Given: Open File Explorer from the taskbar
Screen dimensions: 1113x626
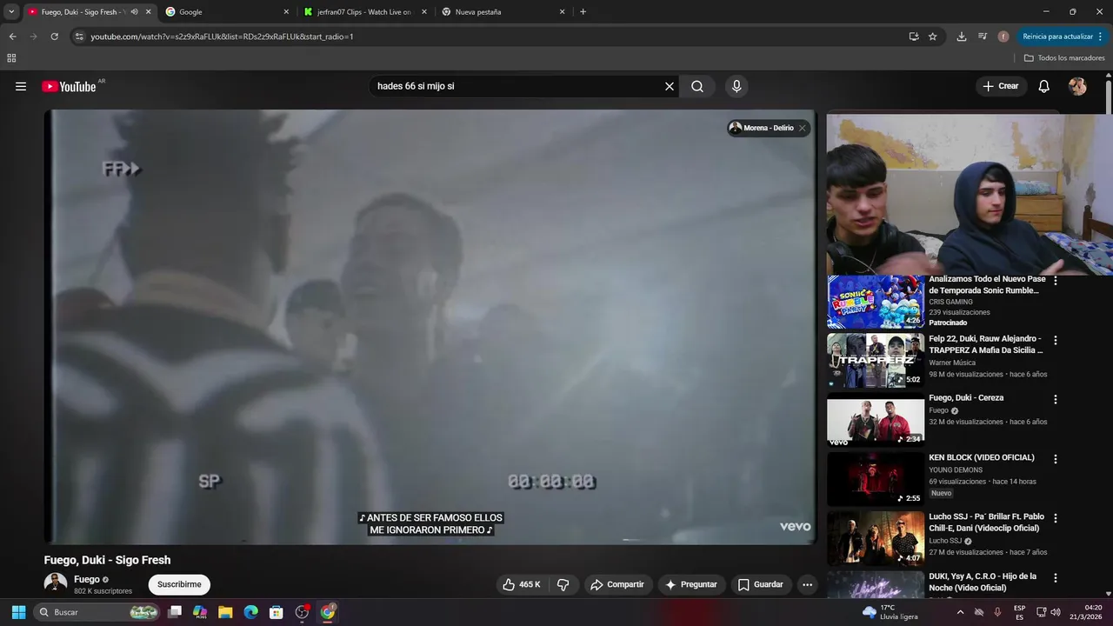Looking at the screenshot, I should coord(225,612).
